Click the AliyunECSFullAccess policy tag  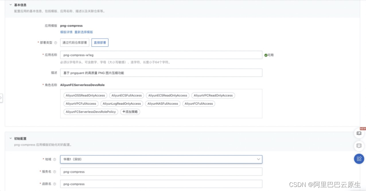[126, 95]
